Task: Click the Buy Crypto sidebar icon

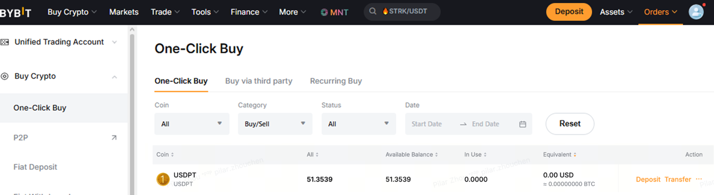Action: point(5,76)
